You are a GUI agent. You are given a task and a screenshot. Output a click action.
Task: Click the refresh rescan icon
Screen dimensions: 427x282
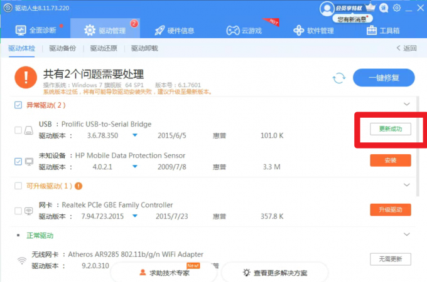click(x=339, y=78)
